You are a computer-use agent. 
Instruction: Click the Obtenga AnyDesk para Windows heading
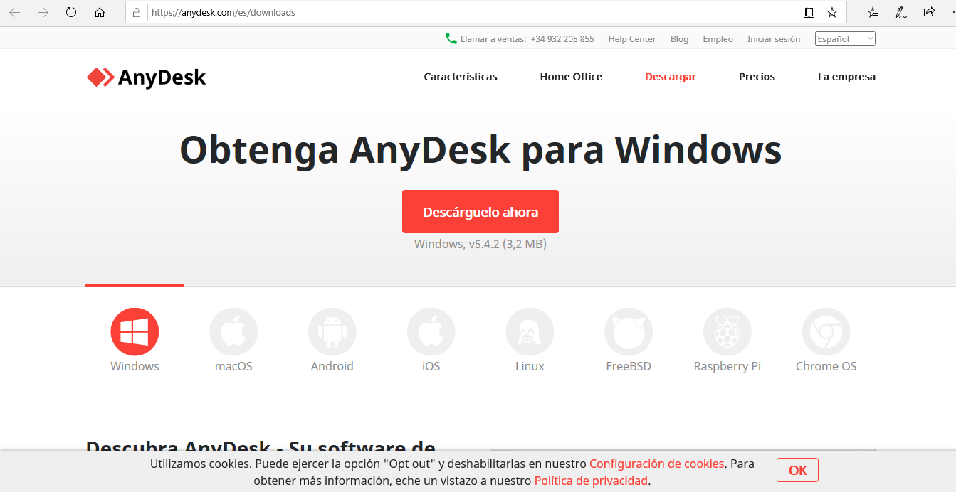tap(480, 151)
